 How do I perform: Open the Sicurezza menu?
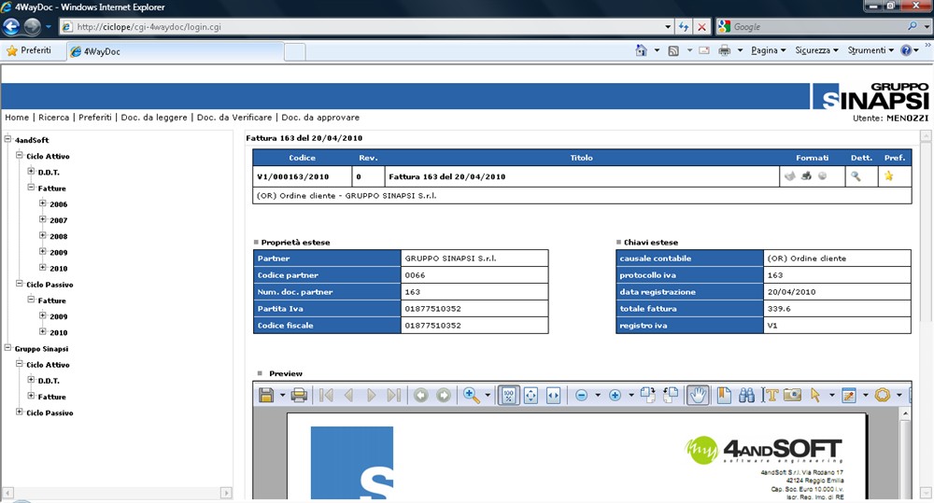point(816,50)
